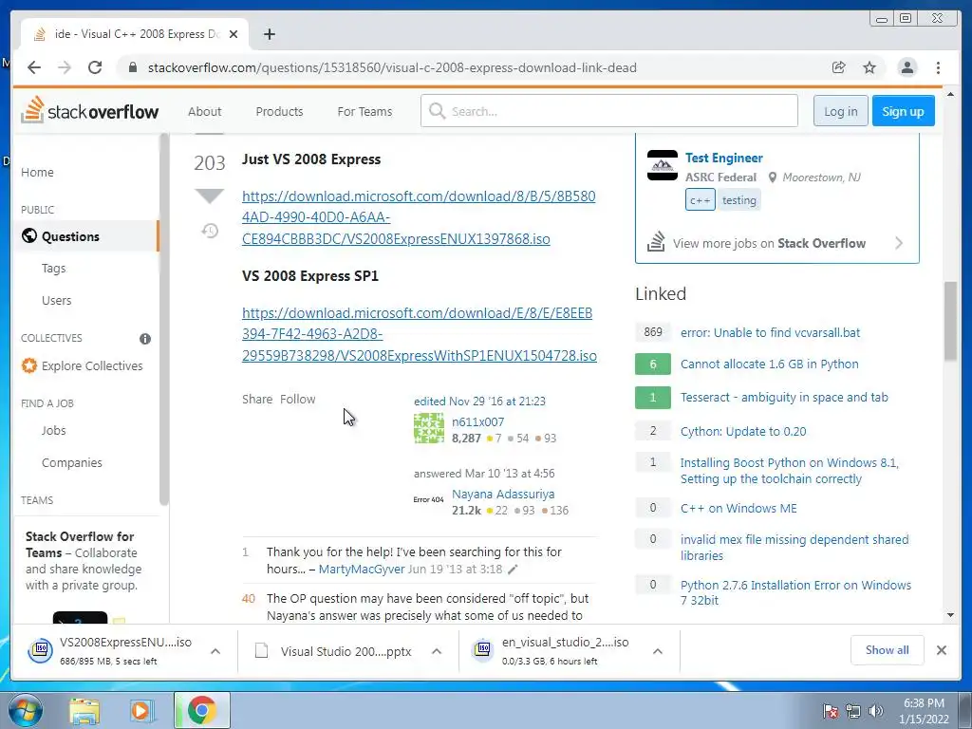
Task: Open Companies in sidebar
Action: (72, 462)
